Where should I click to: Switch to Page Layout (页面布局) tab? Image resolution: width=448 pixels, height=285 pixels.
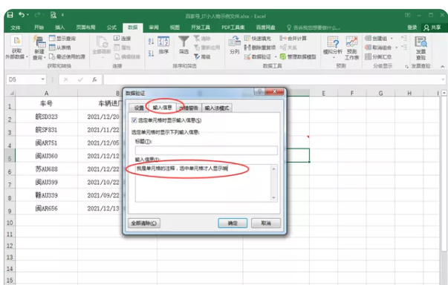click(x=85, y=27)
